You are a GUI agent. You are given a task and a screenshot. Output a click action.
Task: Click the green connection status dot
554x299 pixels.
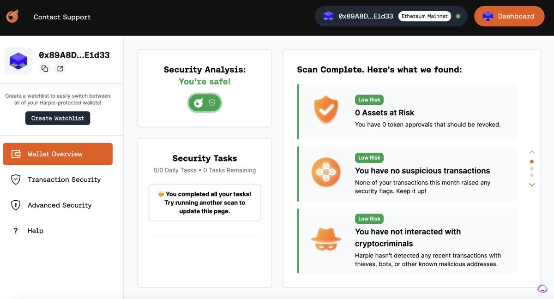pyautogui.click(x=458, y=16)
